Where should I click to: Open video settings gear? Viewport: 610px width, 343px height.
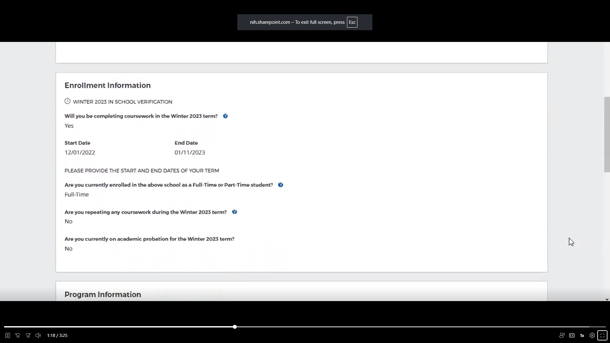(592, 335)
